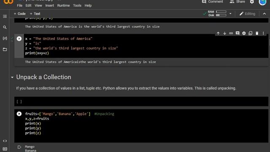Move cell down with the down arrow icon
Viewport: 270px width, 152px height.
click(224, 33)
